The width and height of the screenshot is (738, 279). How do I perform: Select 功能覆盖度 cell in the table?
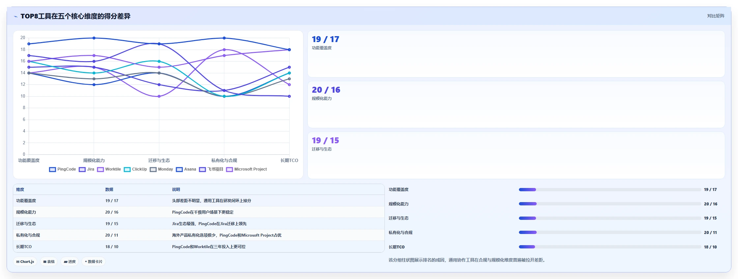pos(26,200)
